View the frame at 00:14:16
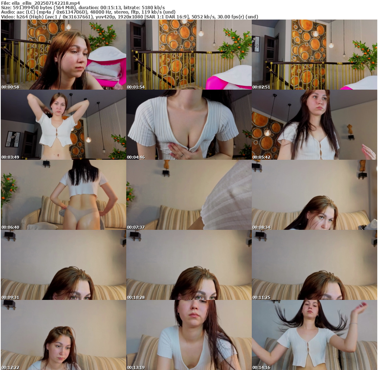Image resolution: width=378 pixels, height=370 pixels. pos(315,335)
